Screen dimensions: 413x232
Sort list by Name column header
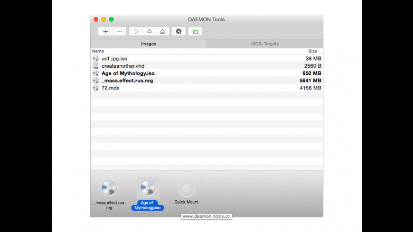click(x=194, y=51)
